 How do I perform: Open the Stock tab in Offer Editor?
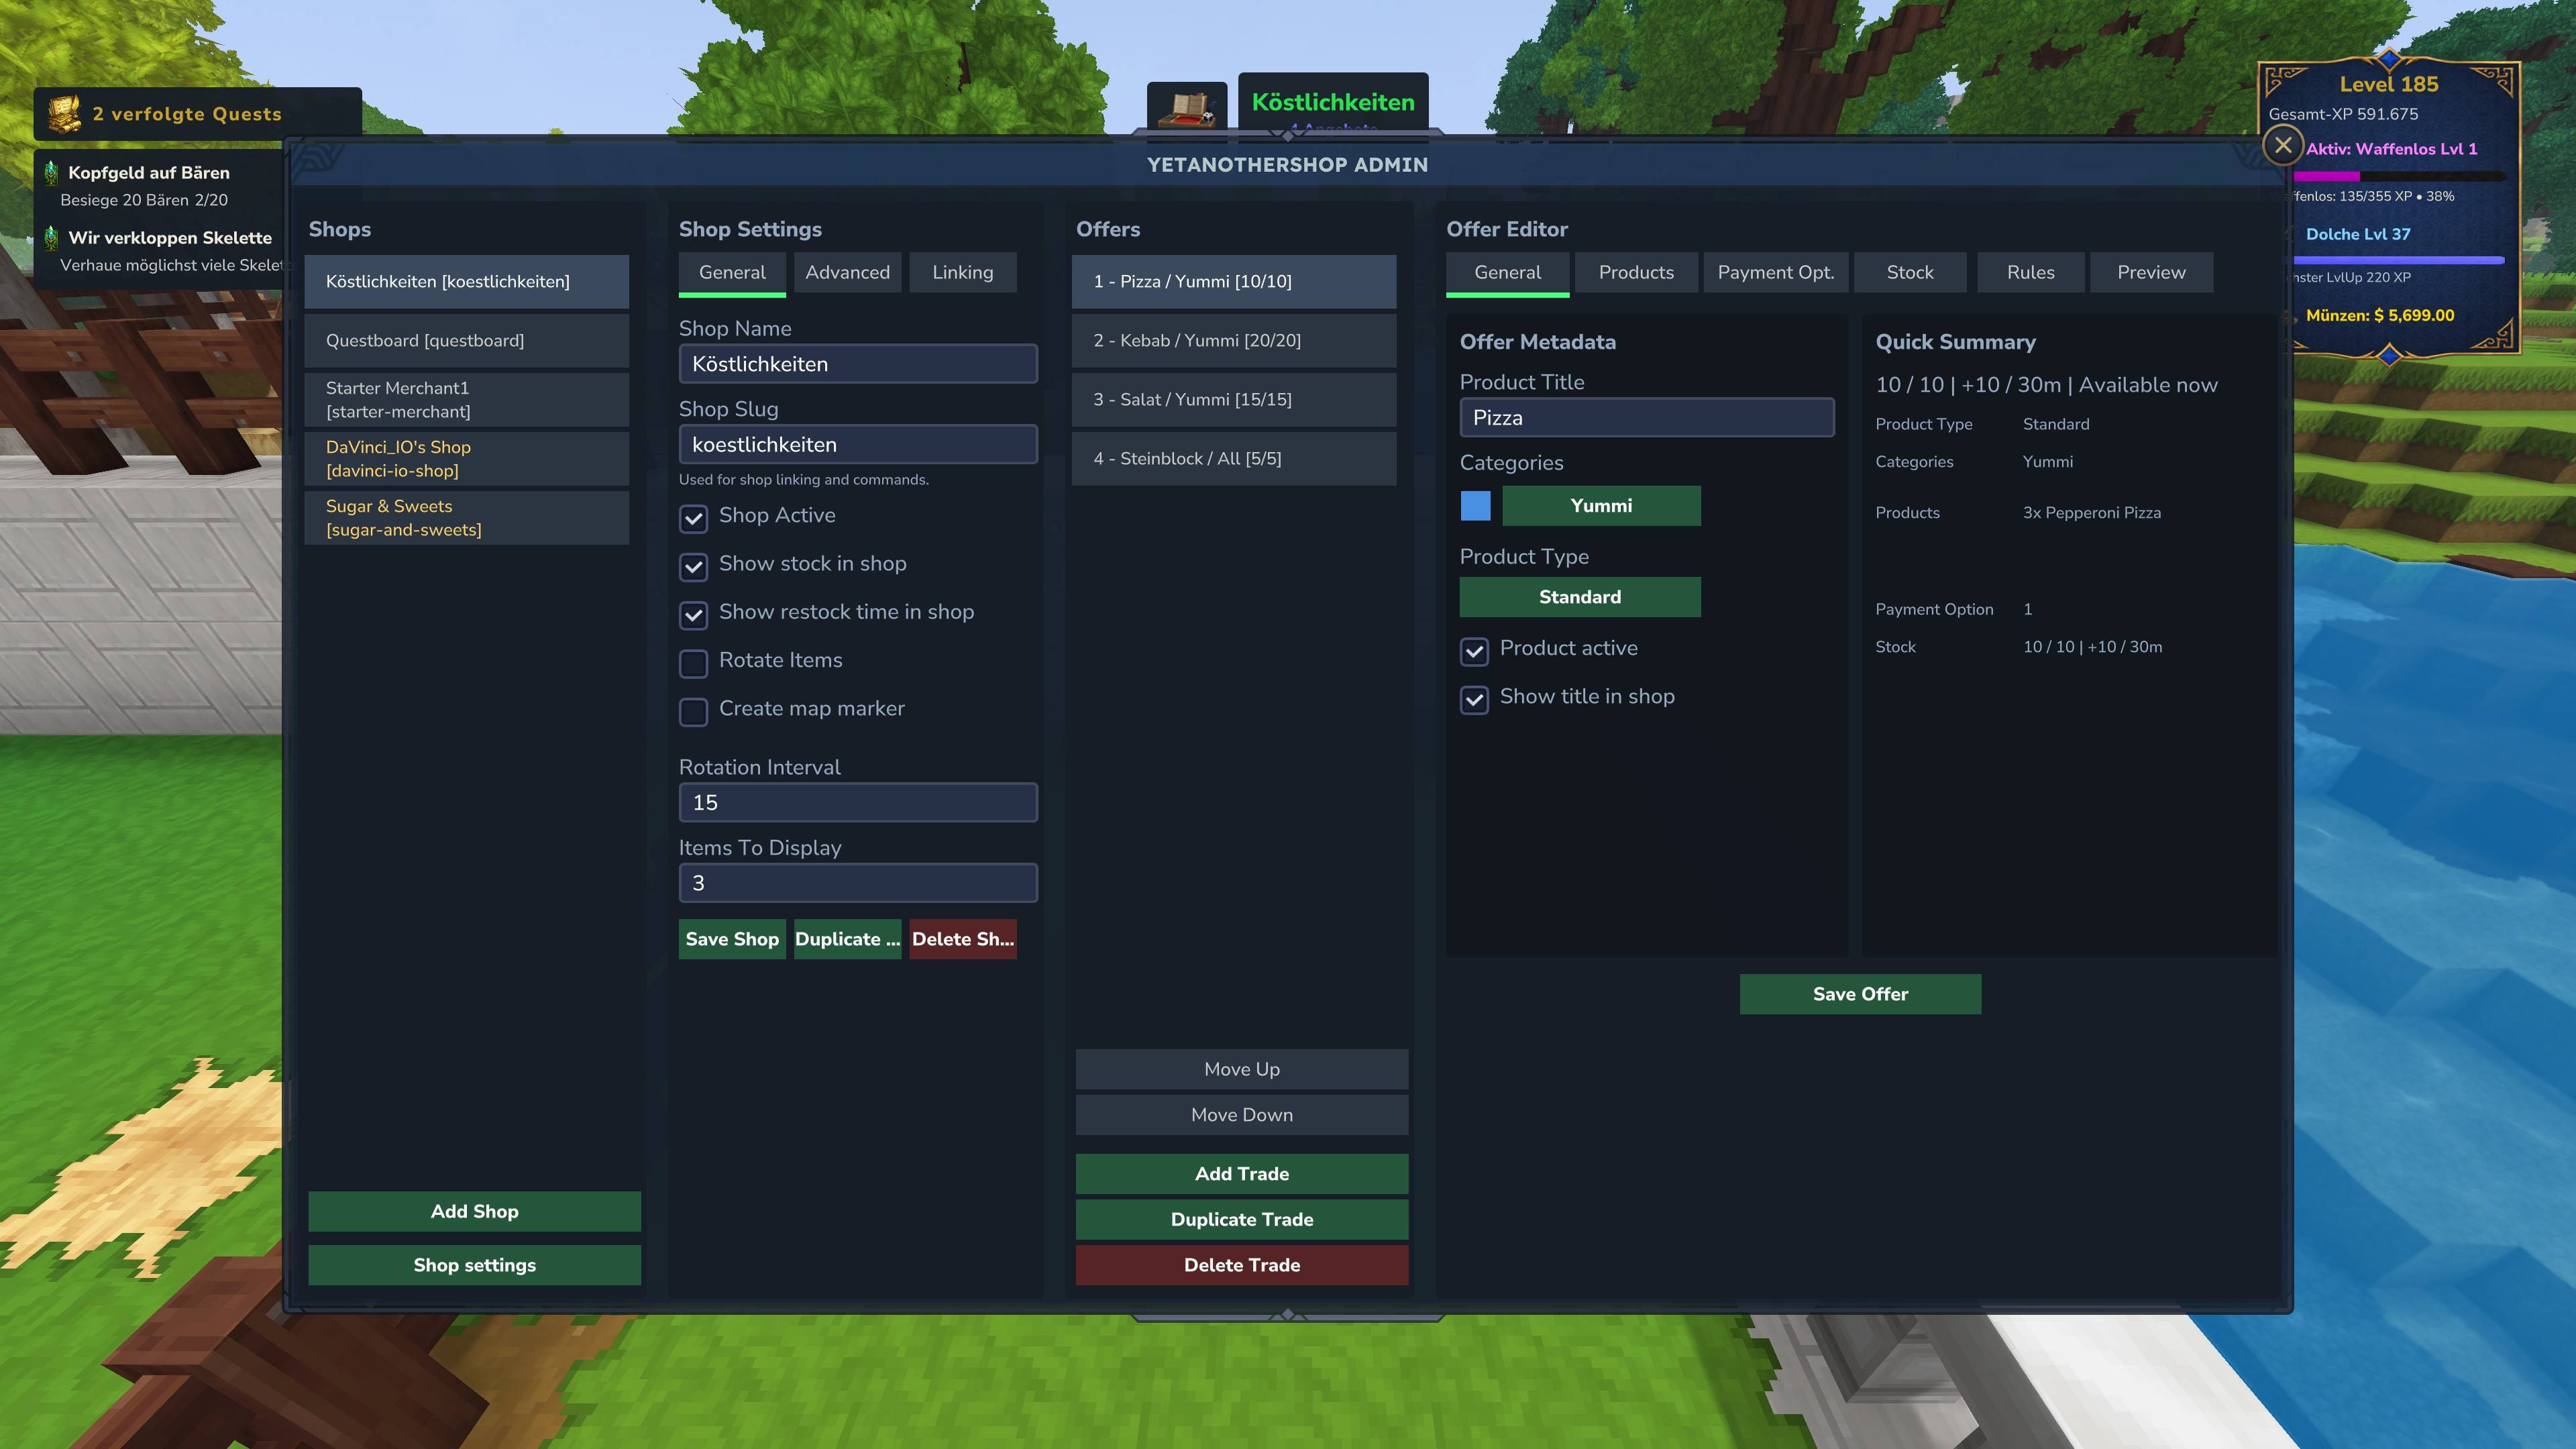1910,272
